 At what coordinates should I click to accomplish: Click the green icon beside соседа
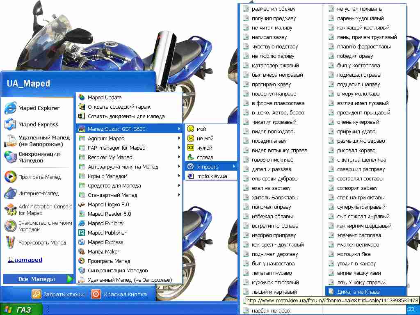click(x=190, y=157)
